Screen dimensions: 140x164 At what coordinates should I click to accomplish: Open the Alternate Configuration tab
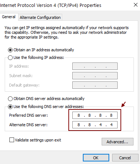tap(40, 17)
